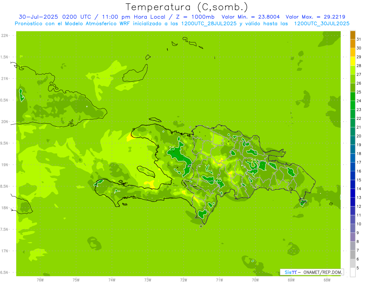Click the 17N latitude axis label
Screen dimensions: 367x284
point(5,251)
